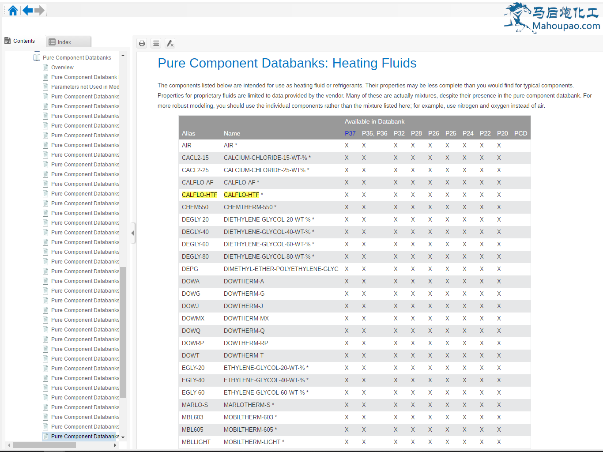Select the highlighted CALFLO-HTF name

241,195
